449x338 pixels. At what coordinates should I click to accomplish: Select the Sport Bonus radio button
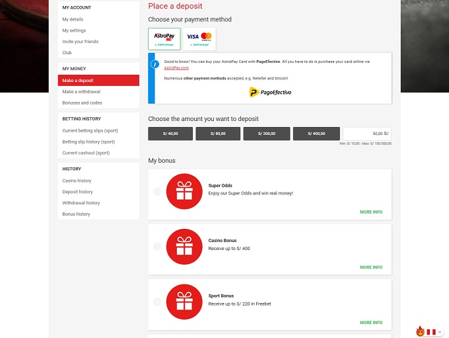[x=157, y=302]
